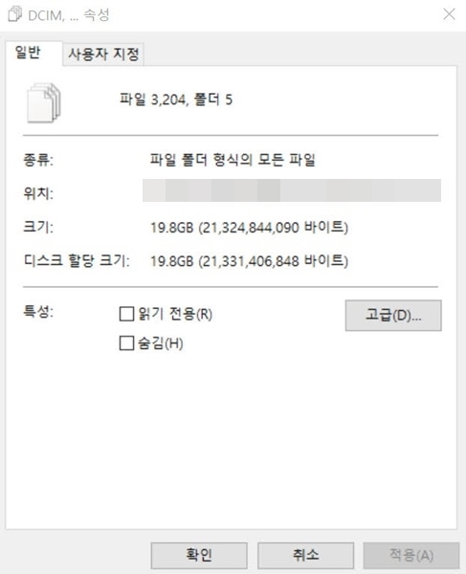This screenshot has height=574, width=466.
Task: Click the title bar documents icon
Action: [x=15, y=14]
